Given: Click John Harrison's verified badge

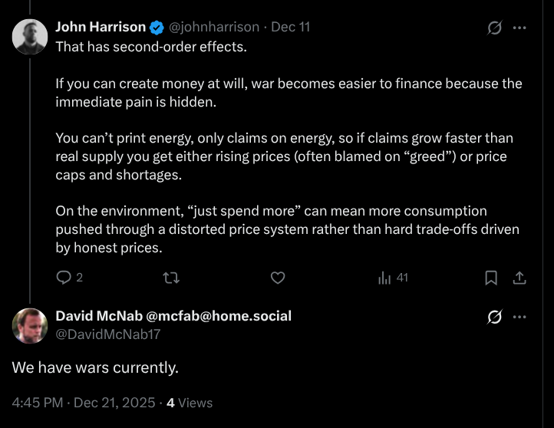Looking at the screenshot, I should (157, 28).
